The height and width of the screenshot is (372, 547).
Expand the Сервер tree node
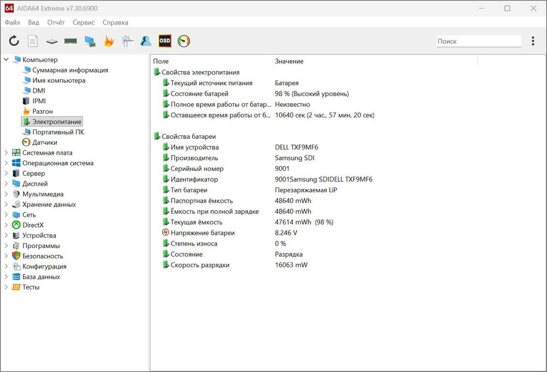pos(6,173)
